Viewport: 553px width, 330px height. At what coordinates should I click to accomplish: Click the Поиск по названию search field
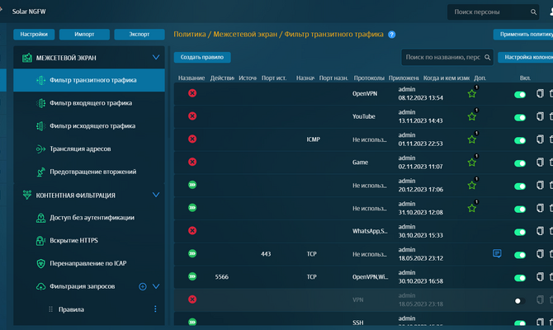447,57
